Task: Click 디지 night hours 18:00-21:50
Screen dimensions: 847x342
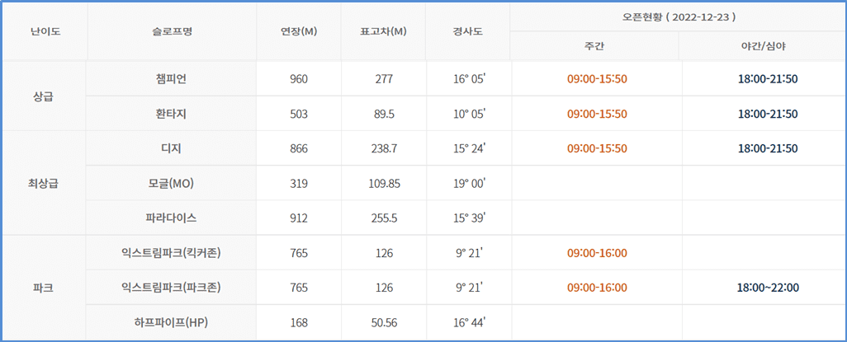Action: click(x=768, y=149)
